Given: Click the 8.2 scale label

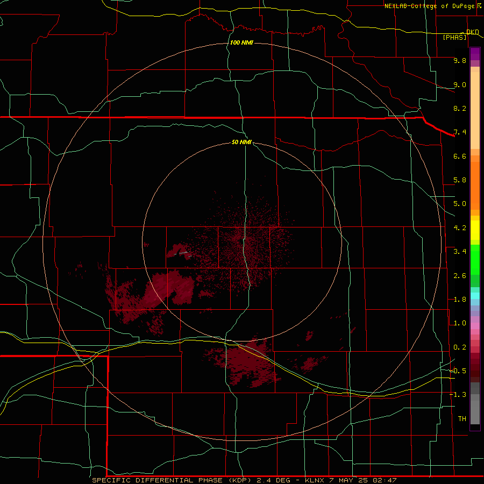Looking at the screenshot, I should [x=460, y=108].
